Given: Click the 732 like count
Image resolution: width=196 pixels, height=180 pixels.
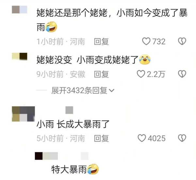Looking at the screenshot, I should pyautogui.click(x=159, y=41).
